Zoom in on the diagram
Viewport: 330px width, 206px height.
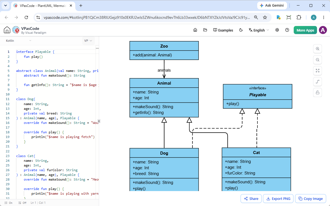coord(318,49)
